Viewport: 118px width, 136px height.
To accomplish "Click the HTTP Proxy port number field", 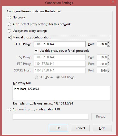I will pyautogui.click(x=102, y=44).
